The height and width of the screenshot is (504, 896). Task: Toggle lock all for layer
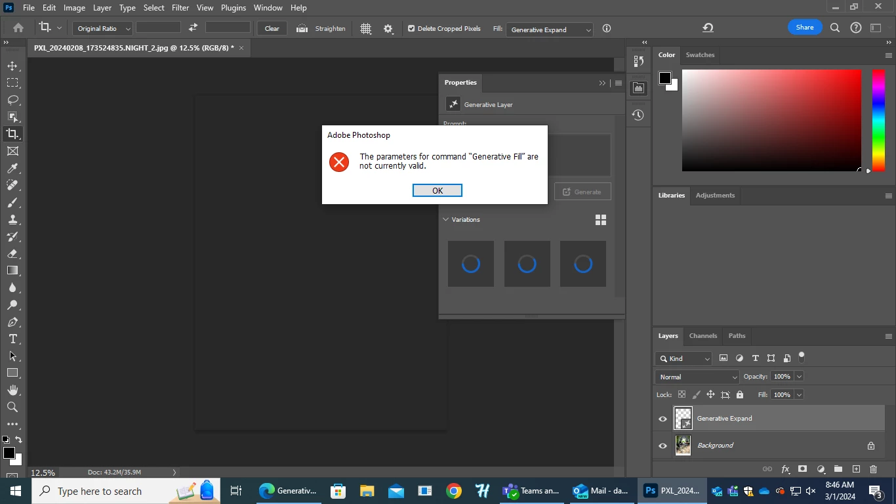[740, 394]
